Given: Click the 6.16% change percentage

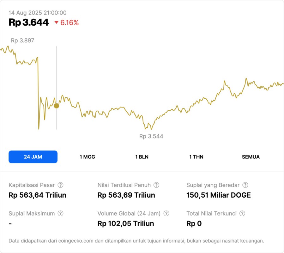Looking at the screenshot, I should [x=69, y=22].
